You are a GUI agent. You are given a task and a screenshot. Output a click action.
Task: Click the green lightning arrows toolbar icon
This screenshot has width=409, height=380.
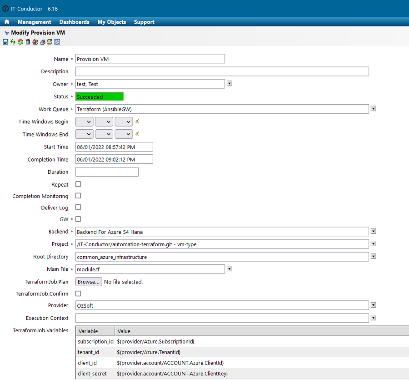[x=13, y=42]
